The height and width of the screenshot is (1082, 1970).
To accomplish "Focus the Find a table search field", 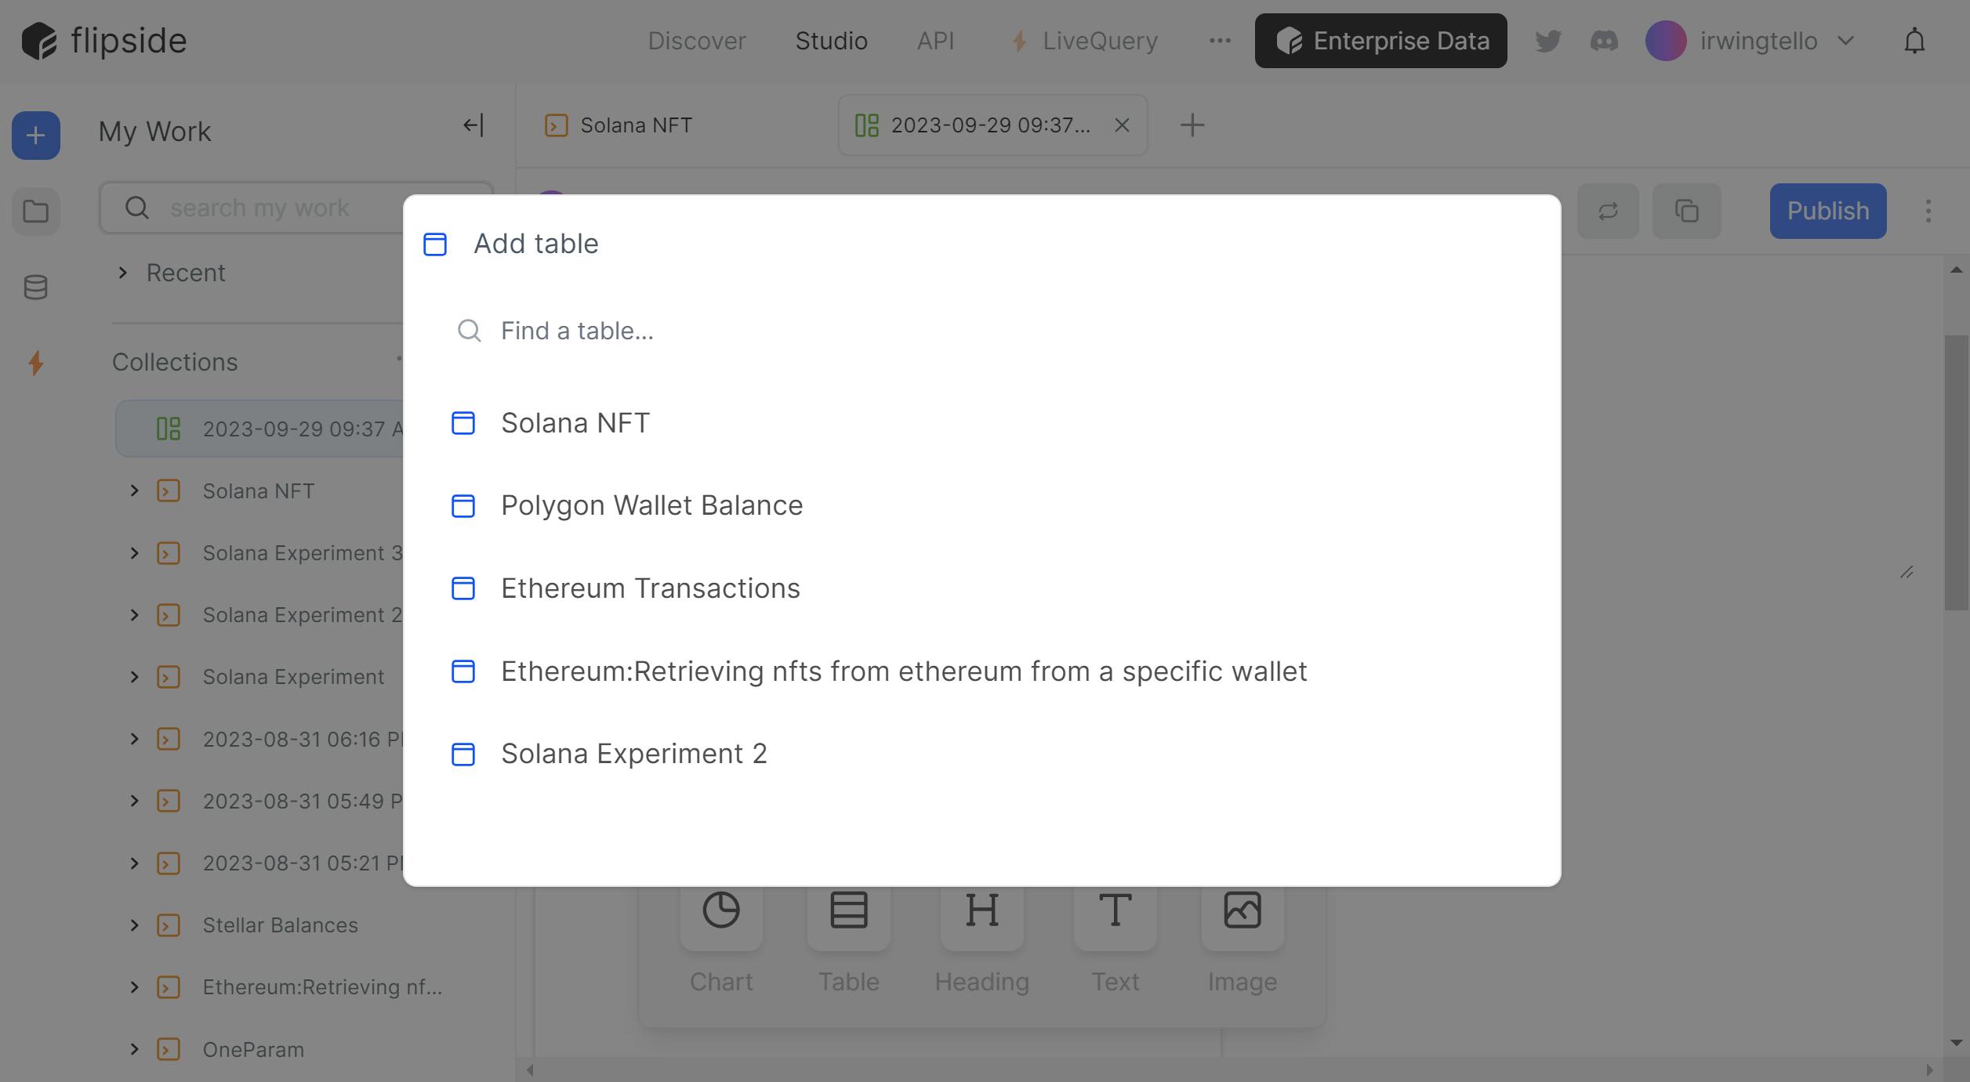I will pyautogui.click(x=981, y=331).
